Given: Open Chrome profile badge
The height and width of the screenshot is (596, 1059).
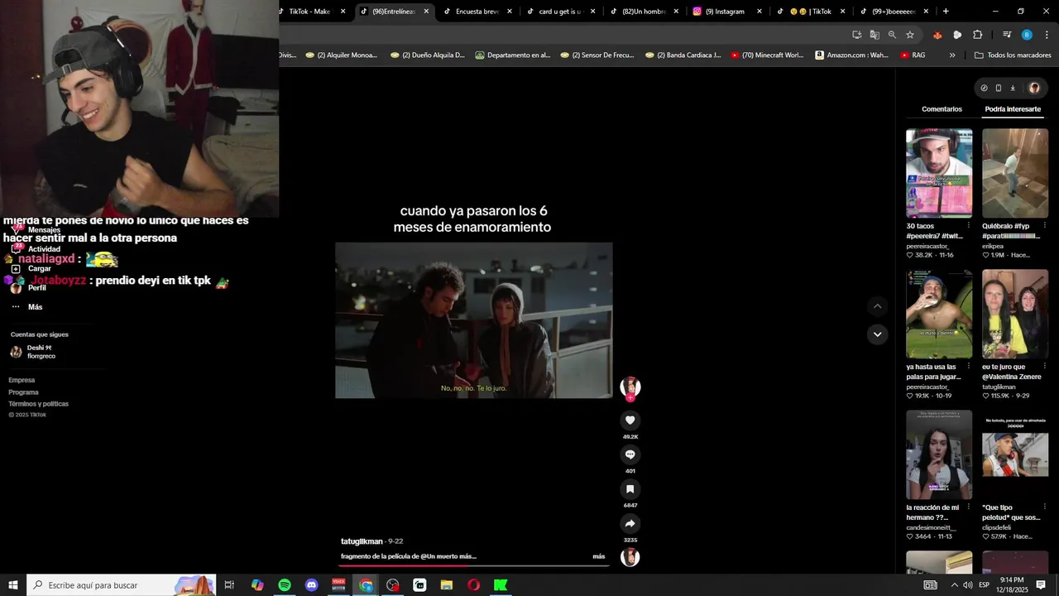Looking at the screenshot, I should click(x=1027, y=35).
